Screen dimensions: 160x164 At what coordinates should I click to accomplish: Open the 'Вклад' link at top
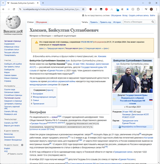pyautogui.click(x=125, y=16)
